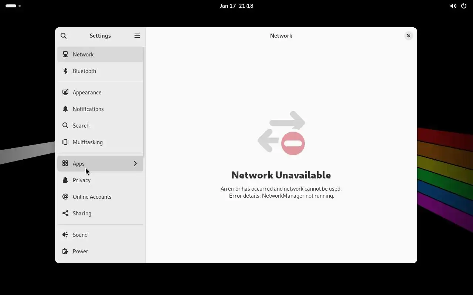Open the Settings hamburger menu
The image size is (473, 295).
(137, 36)
